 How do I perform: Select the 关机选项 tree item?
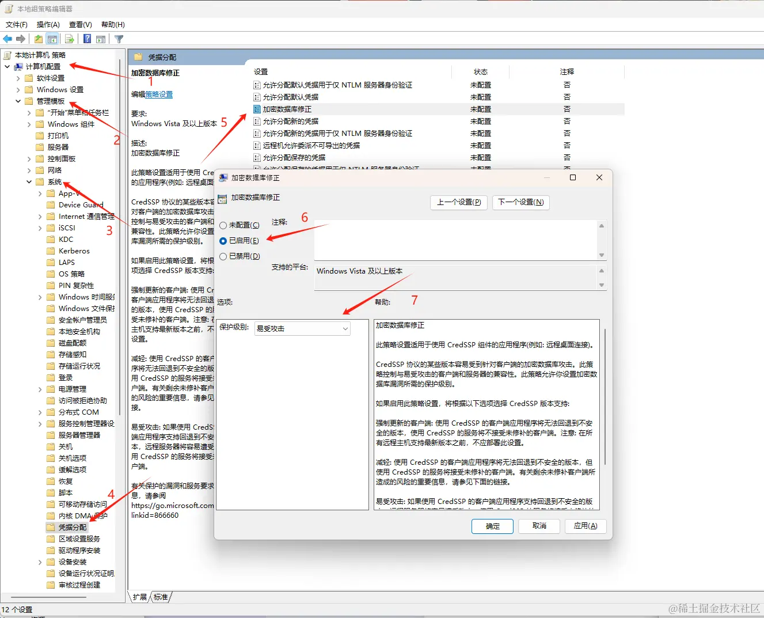73,458
